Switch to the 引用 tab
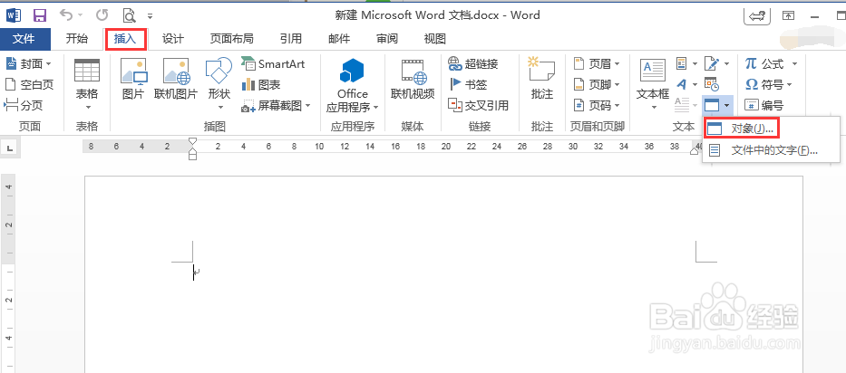The width and height of the screenshot is (846, 373). tap(291, 39)
